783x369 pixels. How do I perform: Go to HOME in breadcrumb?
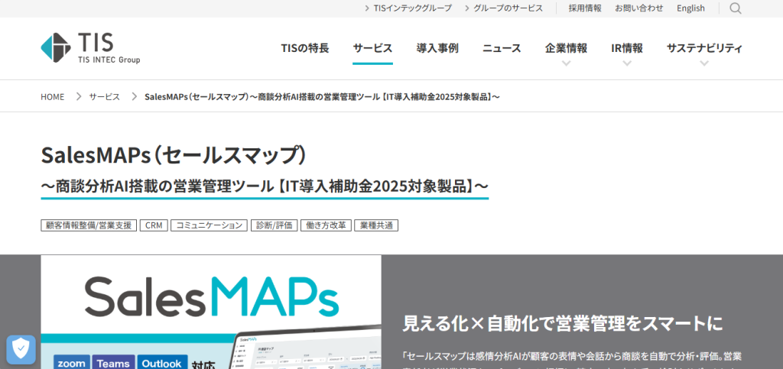click(x=53, y=97)
